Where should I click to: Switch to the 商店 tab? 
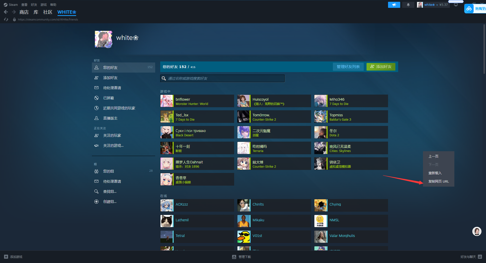pyautogui.click(x=24, y=12)
